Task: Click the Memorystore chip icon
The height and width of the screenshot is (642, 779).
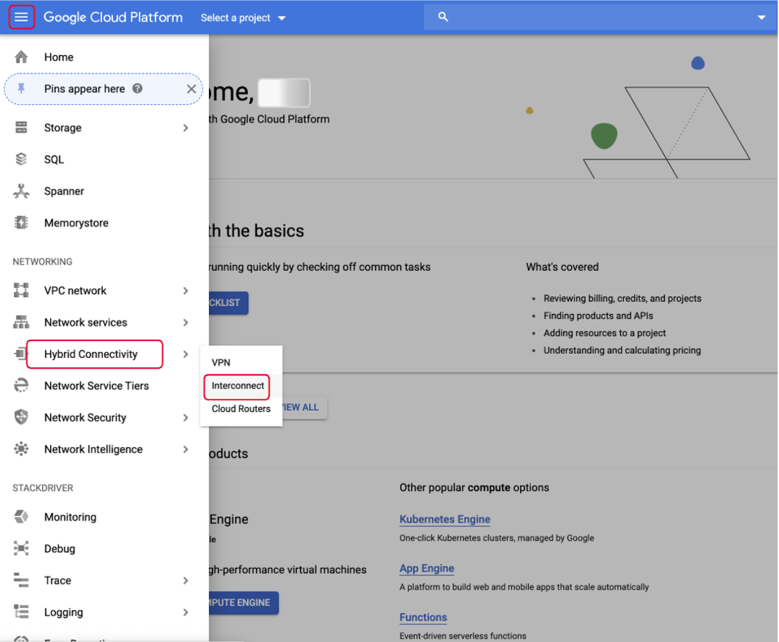Action: coord(21,223)
